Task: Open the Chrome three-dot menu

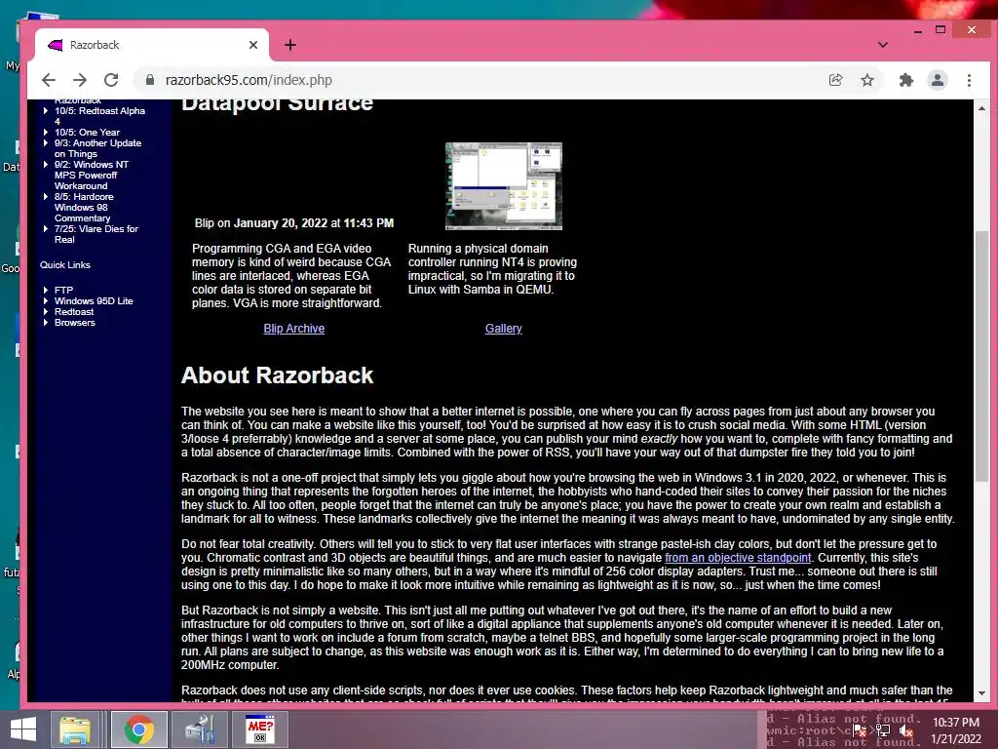Action: pyautogui.click(x=969, y=80)
